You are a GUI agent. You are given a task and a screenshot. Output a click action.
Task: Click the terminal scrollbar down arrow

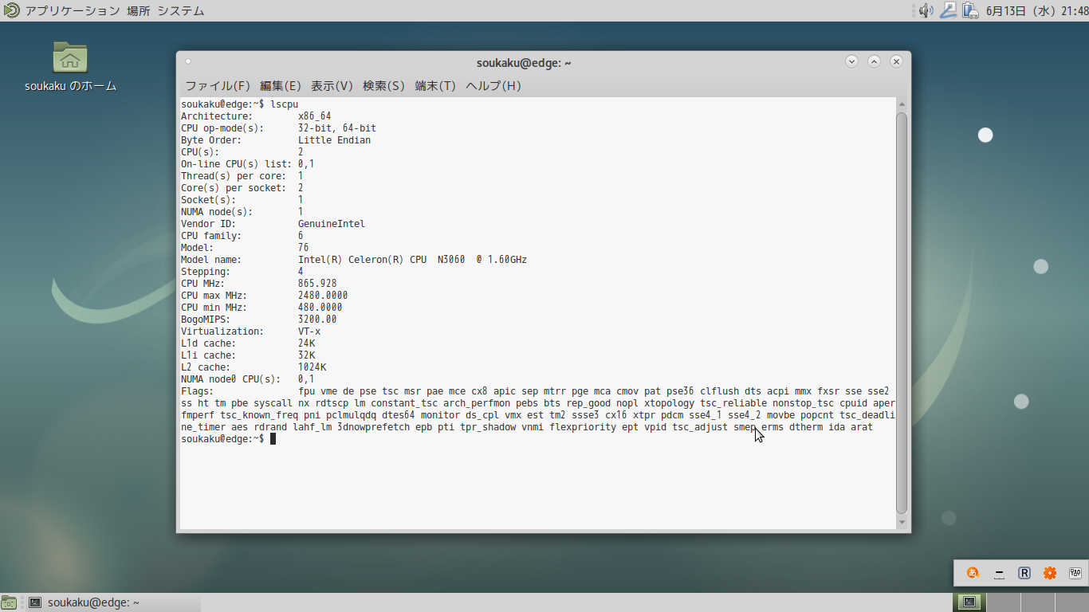point(902,523)
